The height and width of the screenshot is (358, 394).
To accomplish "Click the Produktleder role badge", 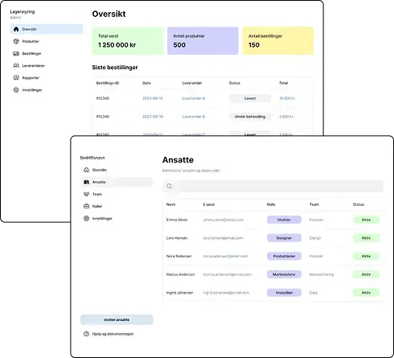I will click(x=284, y=256).
